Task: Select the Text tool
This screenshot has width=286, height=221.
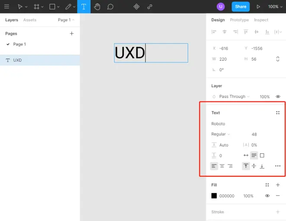Action: [84, 7]
